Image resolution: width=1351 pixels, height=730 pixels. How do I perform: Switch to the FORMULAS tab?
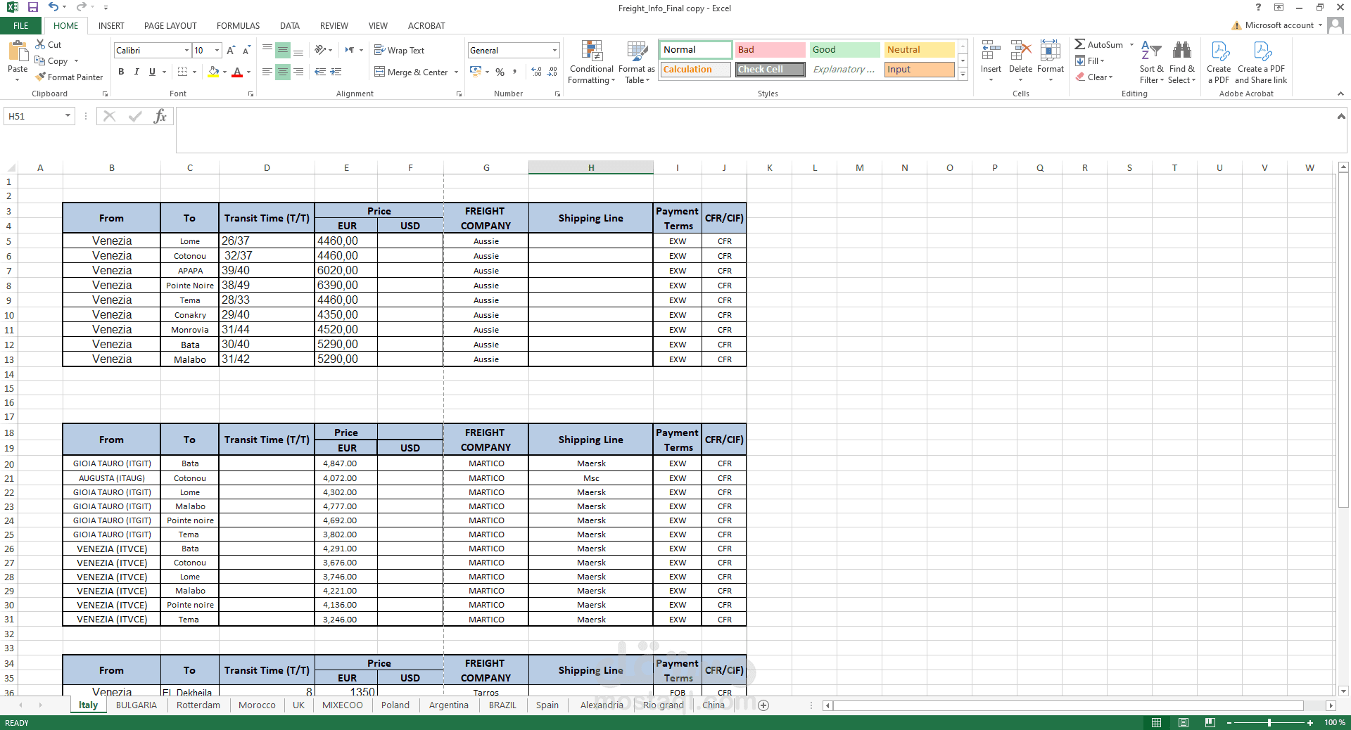click(238, 26)
